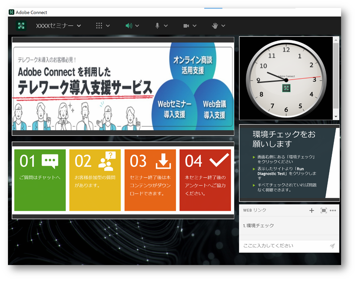This screenshot has width=357, height=281.
Task: Click the WEB リンク pod title
Action: click(255, 210)
